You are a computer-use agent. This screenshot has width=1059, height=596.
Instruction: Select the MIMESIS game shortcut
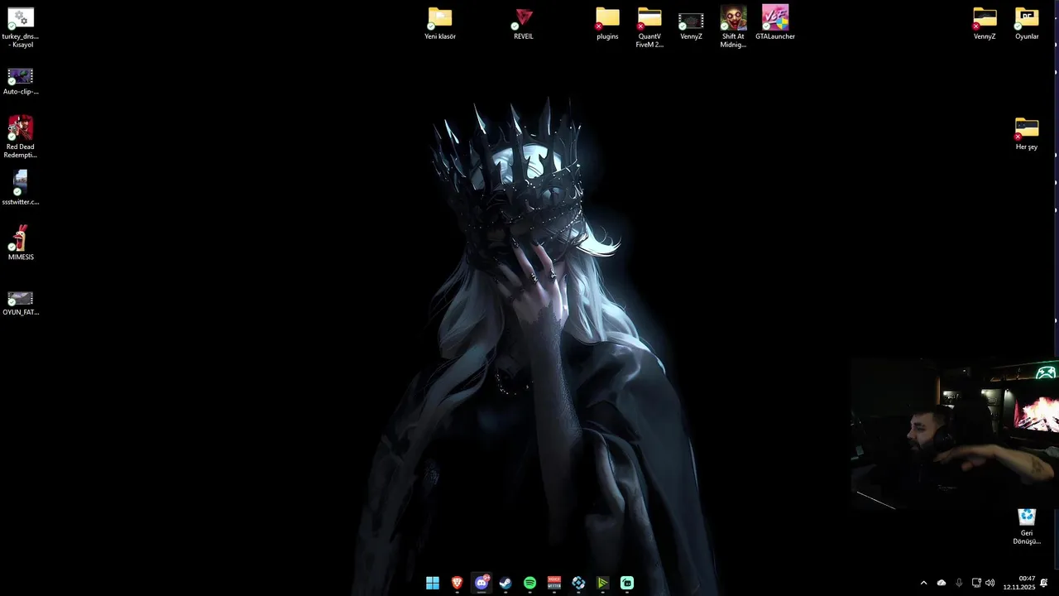tap(21, 243)
